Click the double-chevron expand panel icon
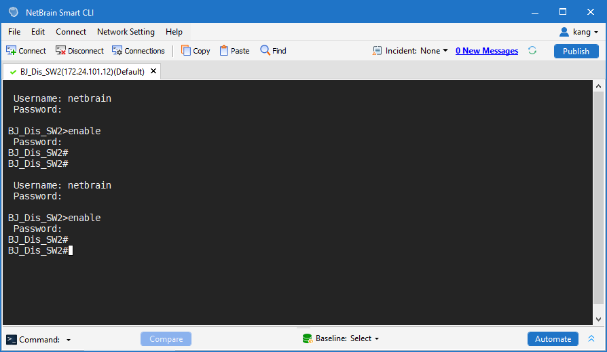Image resolution: width=607 pixels, height=352 pixels. point(591,338)
